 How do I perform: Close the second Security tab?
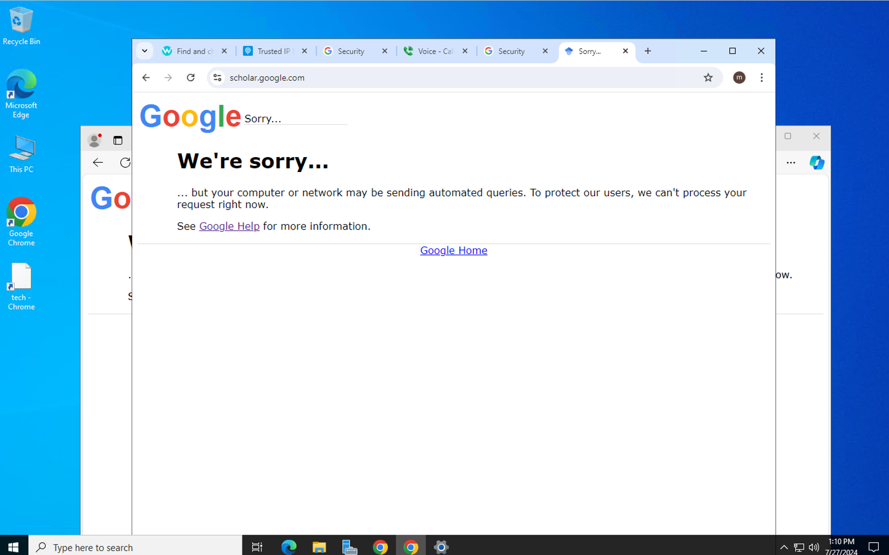click(545, 51)
